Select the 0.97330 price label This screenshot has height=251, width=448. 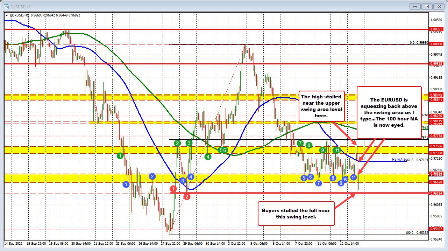pos(436,153)
